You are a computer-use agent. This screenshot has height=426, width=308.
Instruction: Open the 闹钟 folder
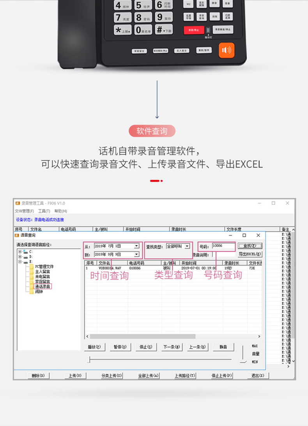pos(39,292)
